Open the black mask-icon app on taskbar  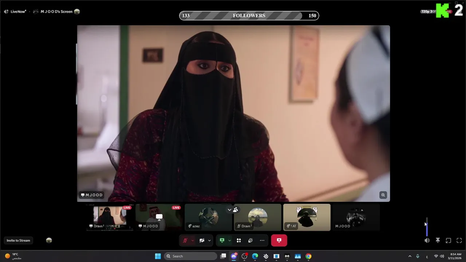point(287,256)
